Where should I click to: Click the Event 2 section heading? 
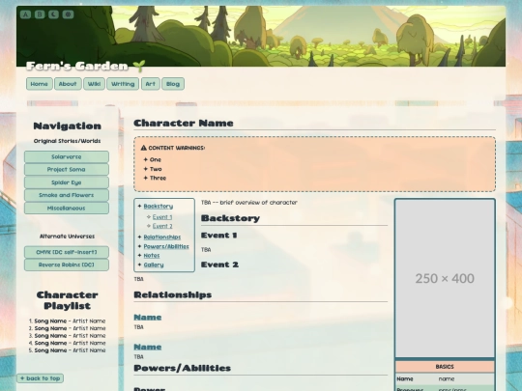[219, 265]
